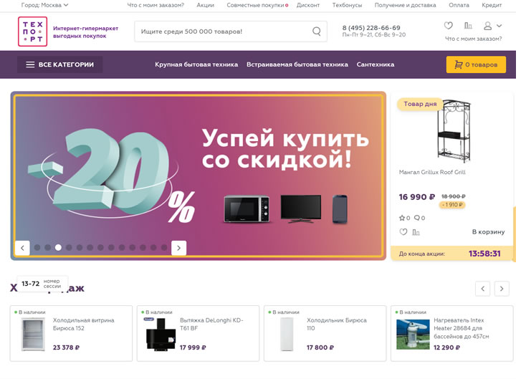The width and height of the screenshot is (521, 379).
Task: Open comments bubble icon on Мангал
Action: click(417, 218)
